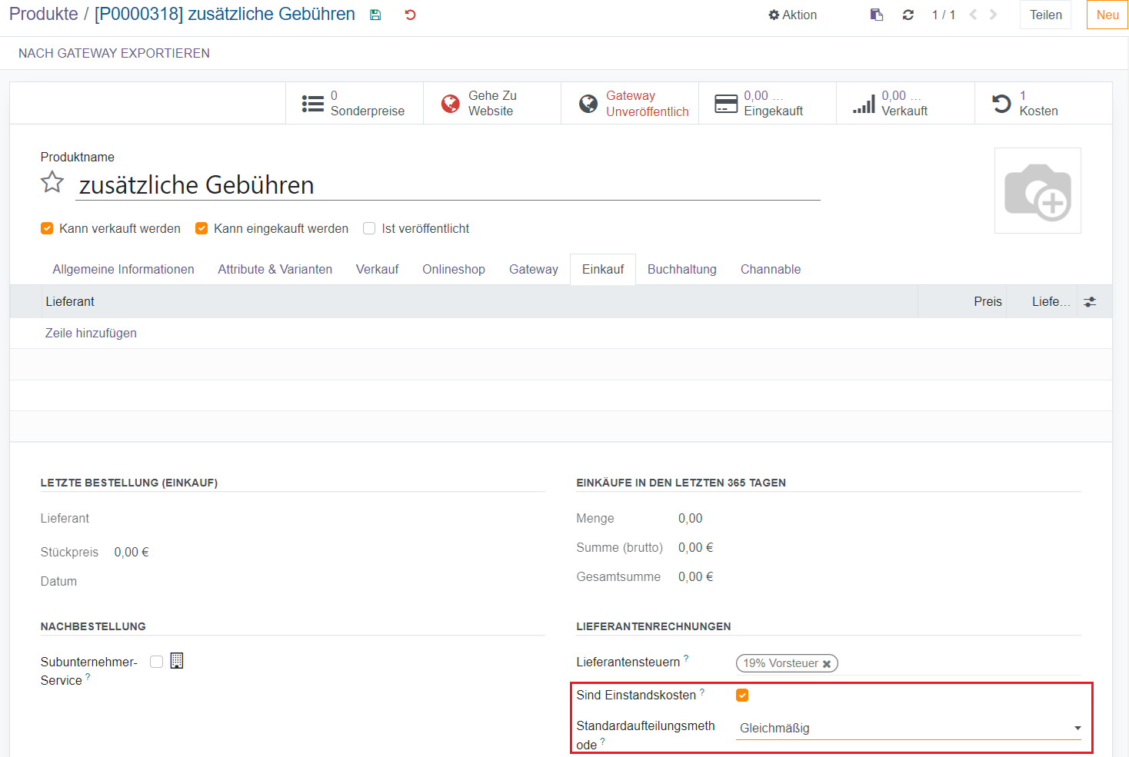The height and width of the screenshot is (757, 1129).
Task: Switch to the Buchhaltung tab
Action: click(681, 269)
